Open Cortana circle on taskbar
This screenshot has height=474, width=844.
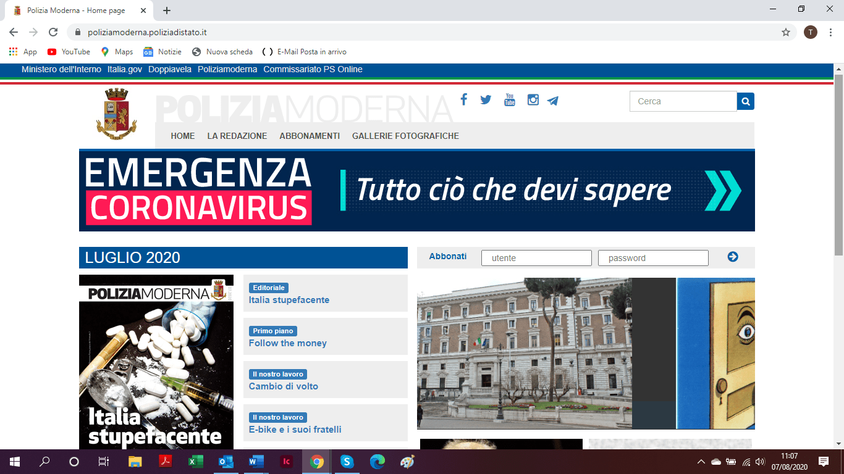click(x=74, y=461)
